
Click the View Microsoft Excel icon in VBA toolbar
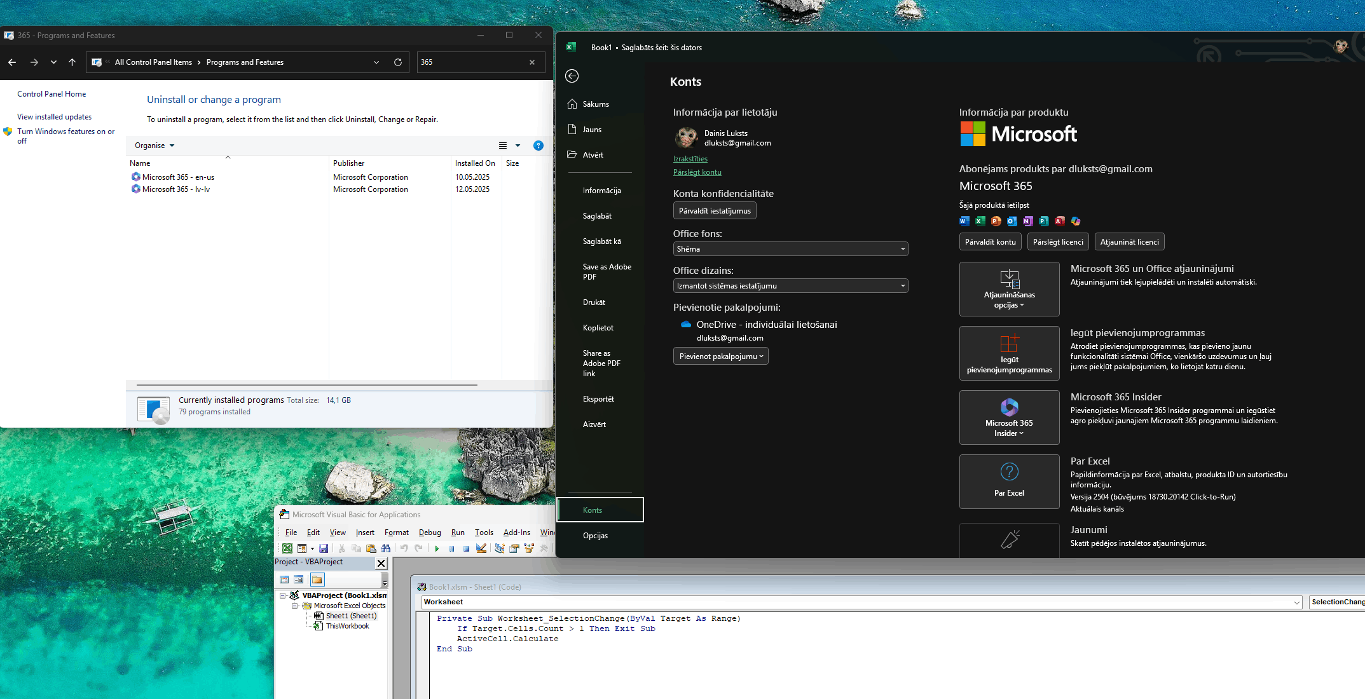(x=287, y=548)
